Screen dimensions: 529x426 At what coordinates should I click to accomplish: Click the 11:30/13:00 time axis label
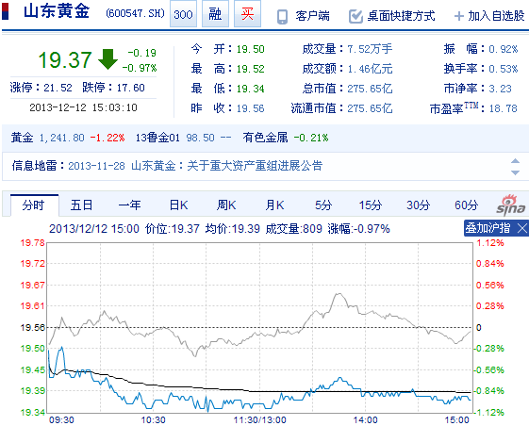pyautogui.click(x=259, y=420)
